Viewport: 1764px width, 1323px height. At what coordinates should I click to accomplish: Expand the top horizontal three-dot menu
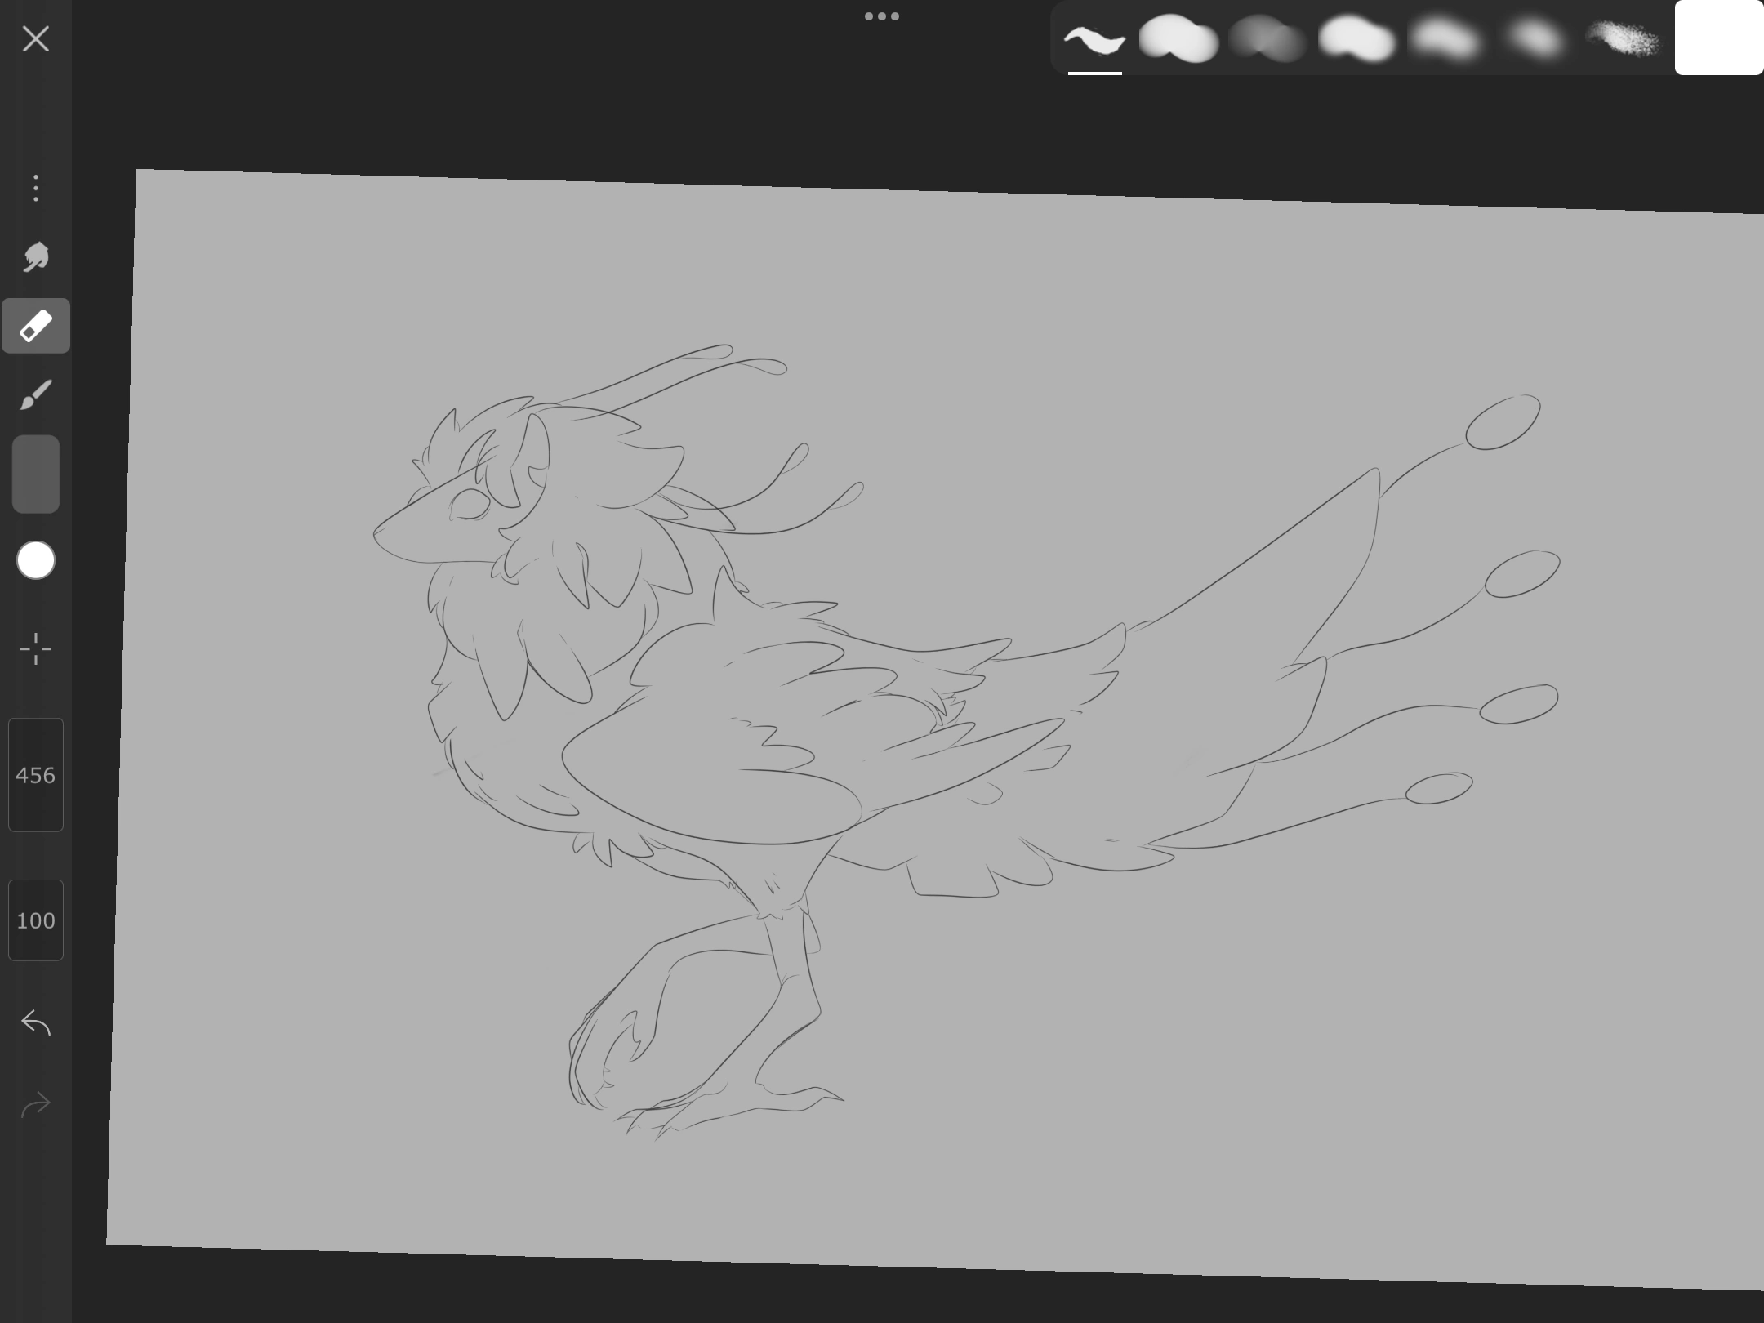(881, 16)
